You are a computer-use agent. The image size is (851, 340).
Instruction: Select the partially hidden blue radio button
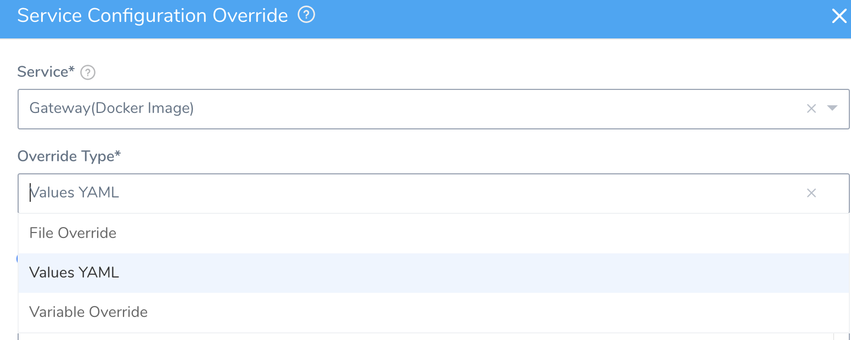[x=17, y=259]
